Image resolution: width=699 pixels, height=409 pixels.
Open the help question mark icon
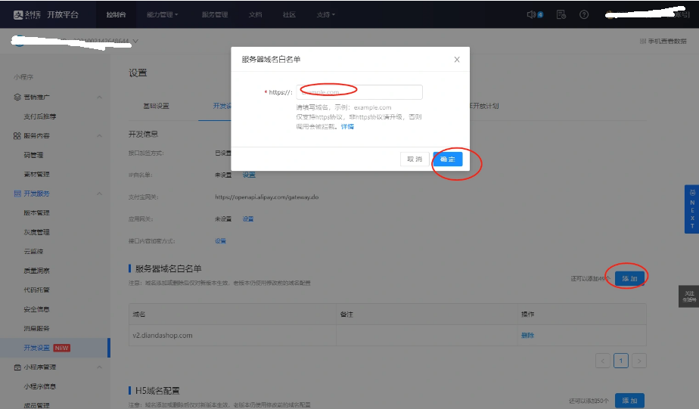tap(584, 14)
